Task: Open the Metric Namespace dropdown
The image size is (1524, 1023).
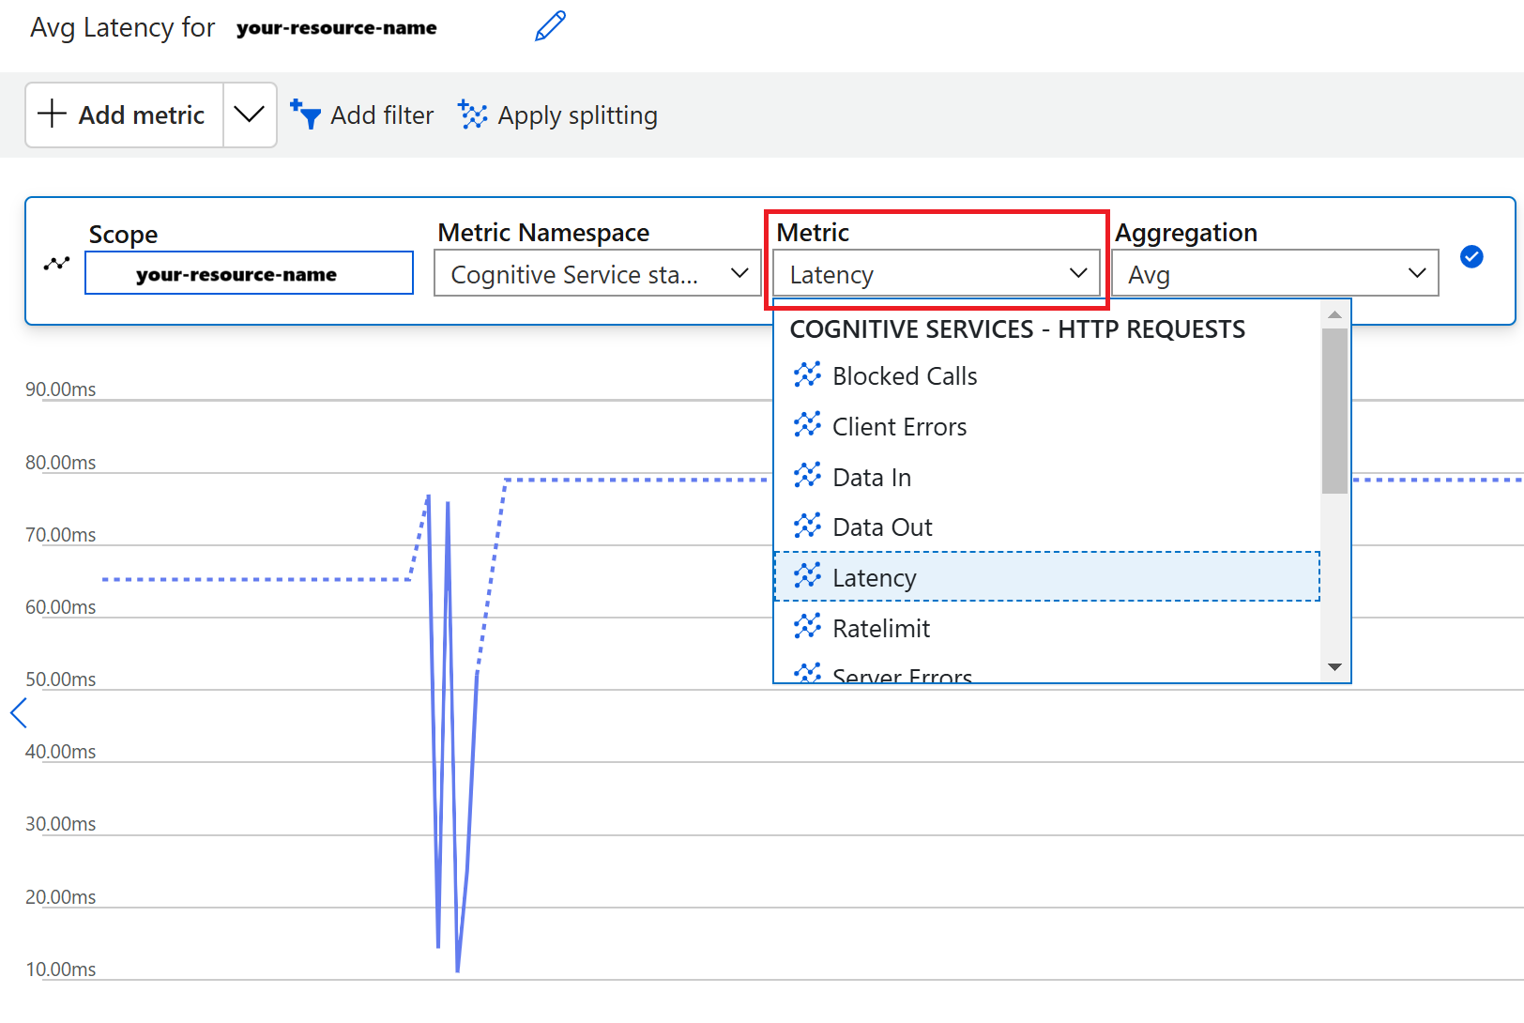Action: point(597,273)
